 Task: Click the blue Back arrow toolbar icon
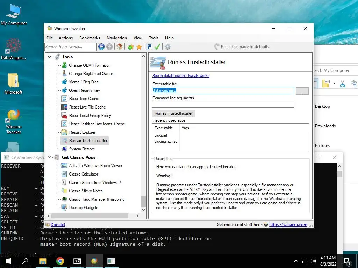click(x=101, y=47)
